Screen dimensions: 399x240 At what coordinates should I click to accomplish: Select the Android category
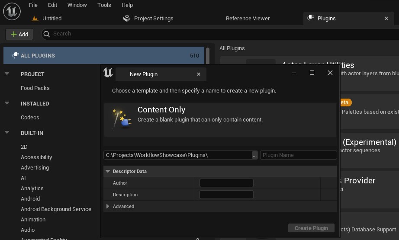point(30,199)
